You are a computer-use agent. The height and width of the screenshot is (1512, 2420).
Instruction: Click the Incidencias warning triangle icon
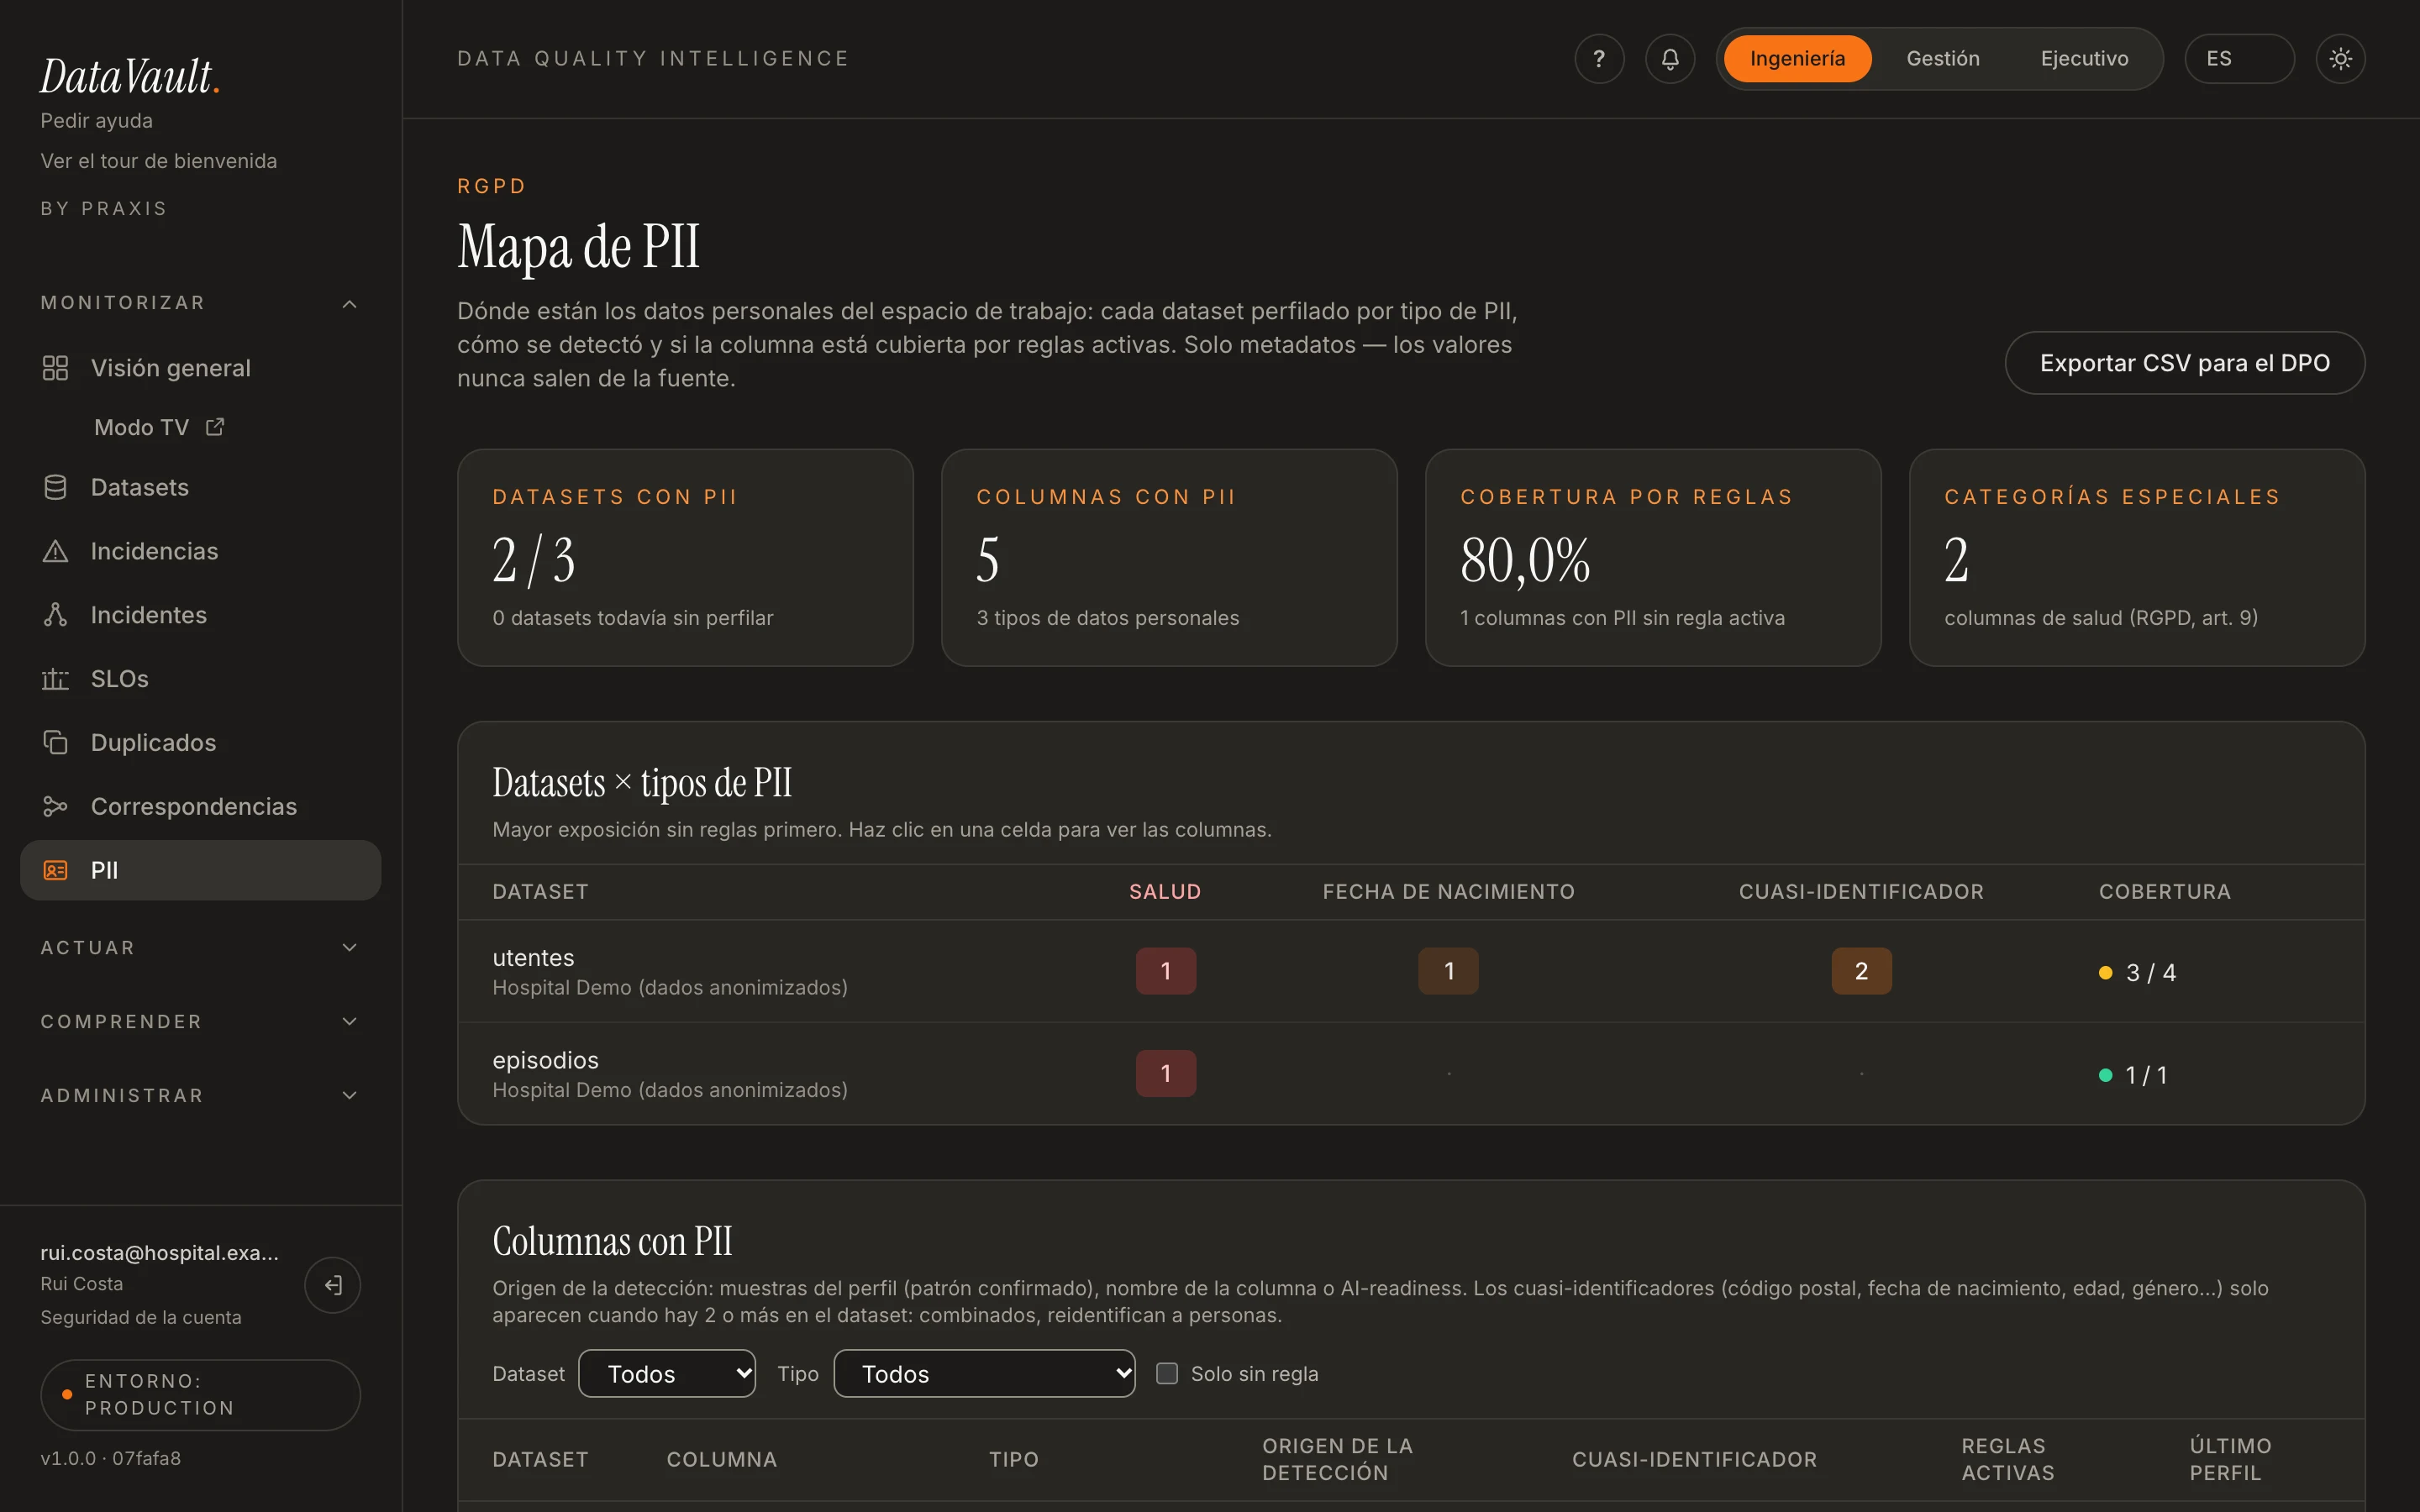(x=55, y=551)
